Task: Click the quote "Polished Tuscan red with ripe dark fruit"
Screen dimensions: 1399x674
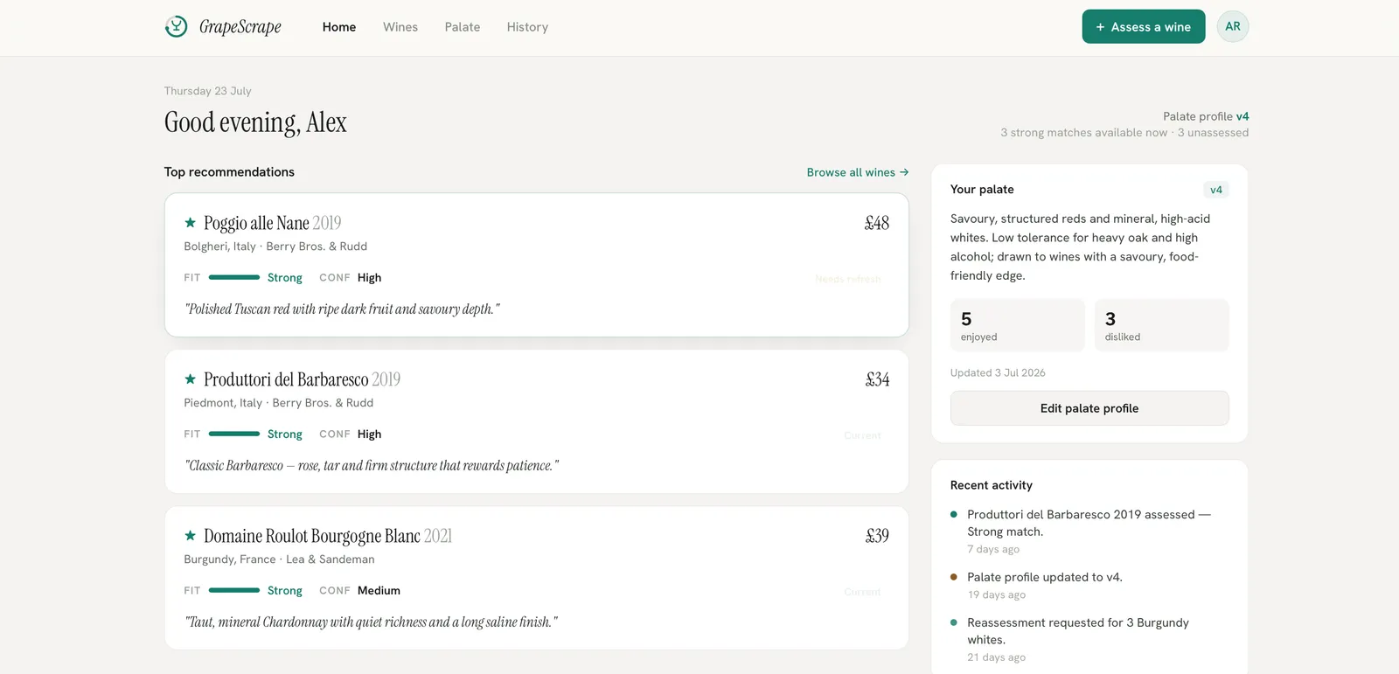Action: tap(342, 309)
